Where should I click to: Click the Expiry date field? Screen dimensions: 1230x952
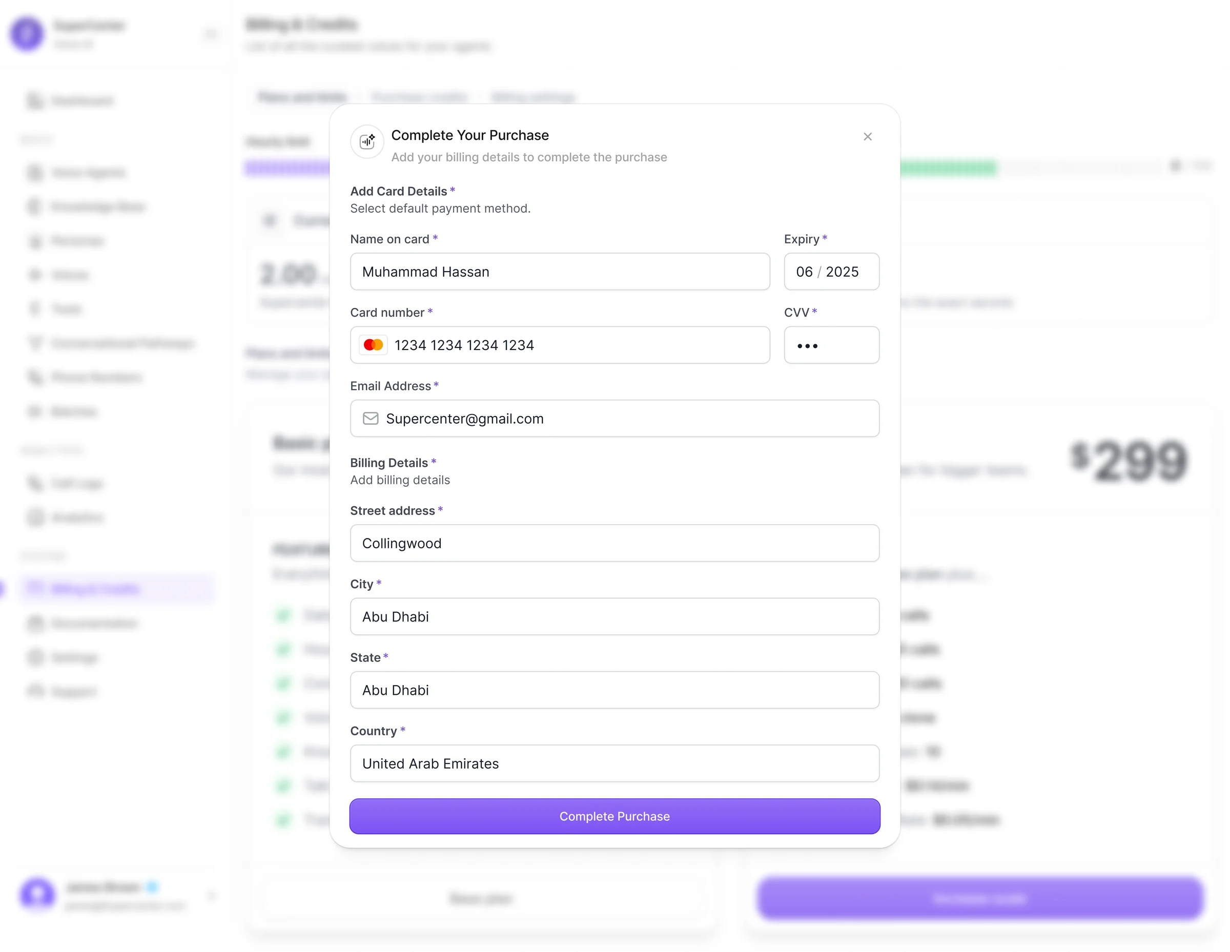831,272
